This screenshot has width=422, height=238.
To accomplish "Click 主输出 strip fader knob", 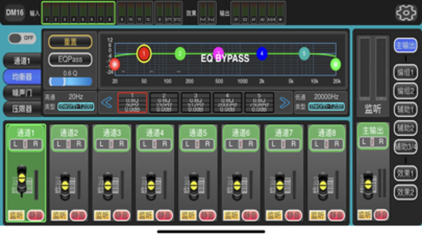I will point(368,184).
